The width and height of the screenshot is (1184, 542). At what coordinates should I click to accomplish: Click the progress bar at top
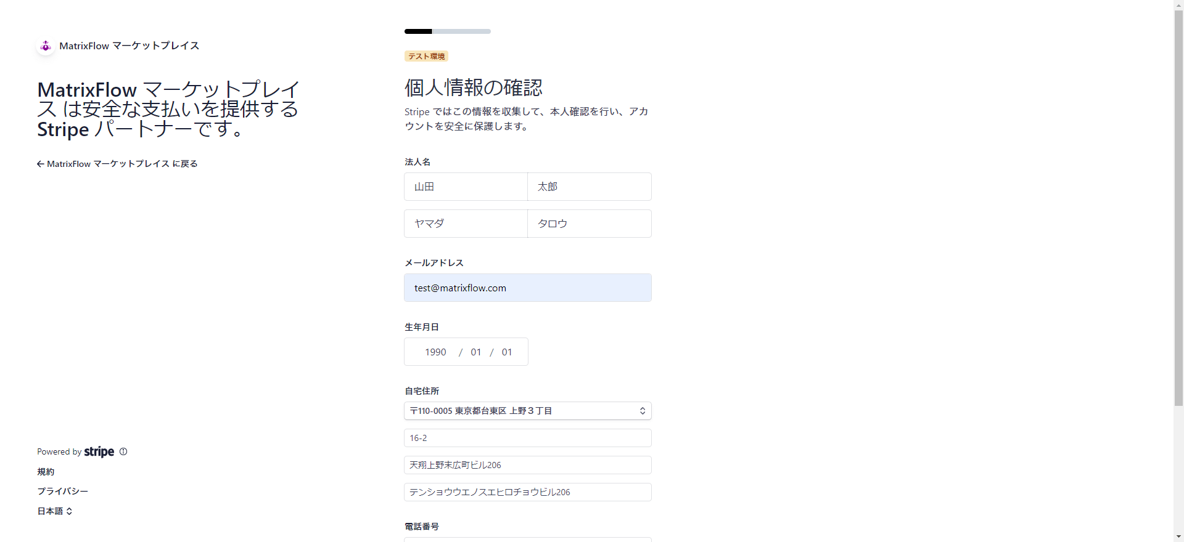pos(448,31)
